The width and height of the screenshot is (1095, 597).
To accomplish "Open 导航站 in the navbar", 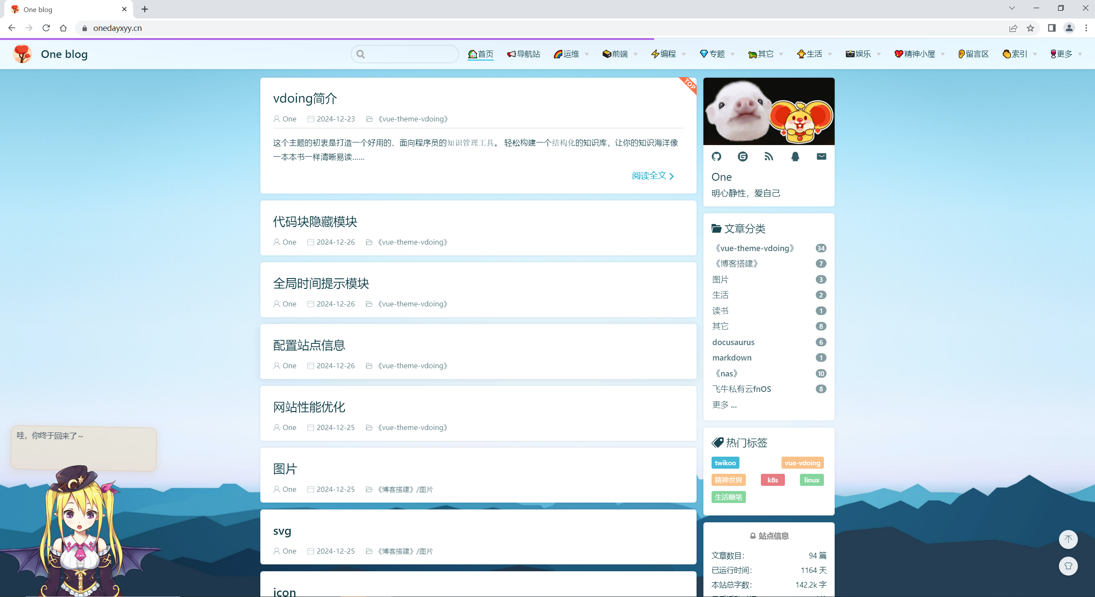I will point(524,54).
